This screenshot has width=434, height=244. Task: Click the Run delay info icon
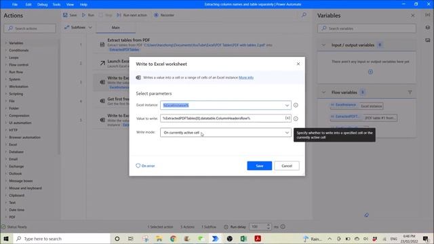pyautogui.click(x=283, y=226)
